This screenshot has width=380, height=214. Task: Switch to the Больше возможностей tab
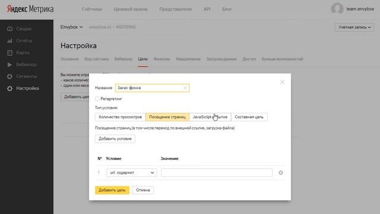click(283, 59)
